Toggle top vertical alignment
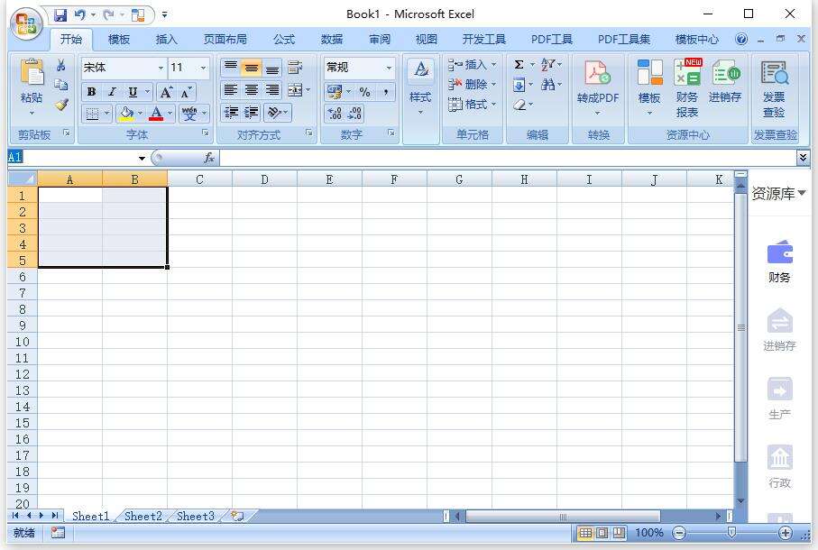The width and height of the screenshot is (818, 550). point(231,68)
